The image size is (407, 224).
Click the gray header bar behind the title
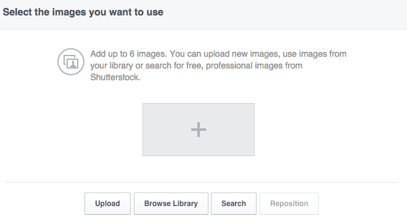(203, 15)
